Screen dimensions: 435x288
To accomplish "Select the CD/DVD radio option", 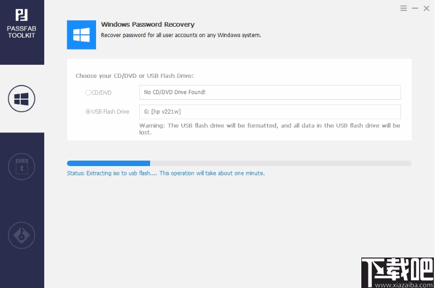I will coord(88,93).
